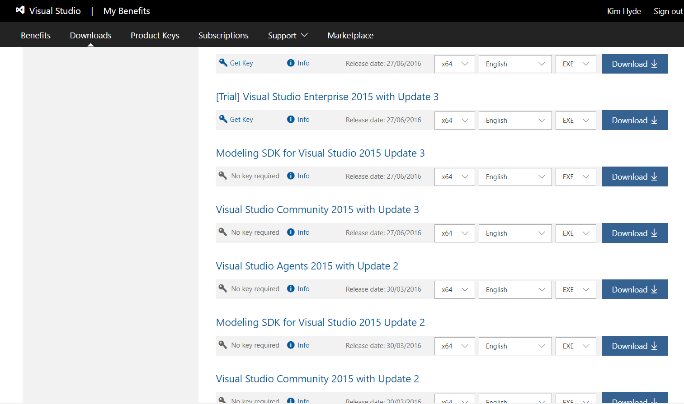Screen dimensions: 684x404
Task: Open the Marketplace tab
Action: click(x=350, y=35)
